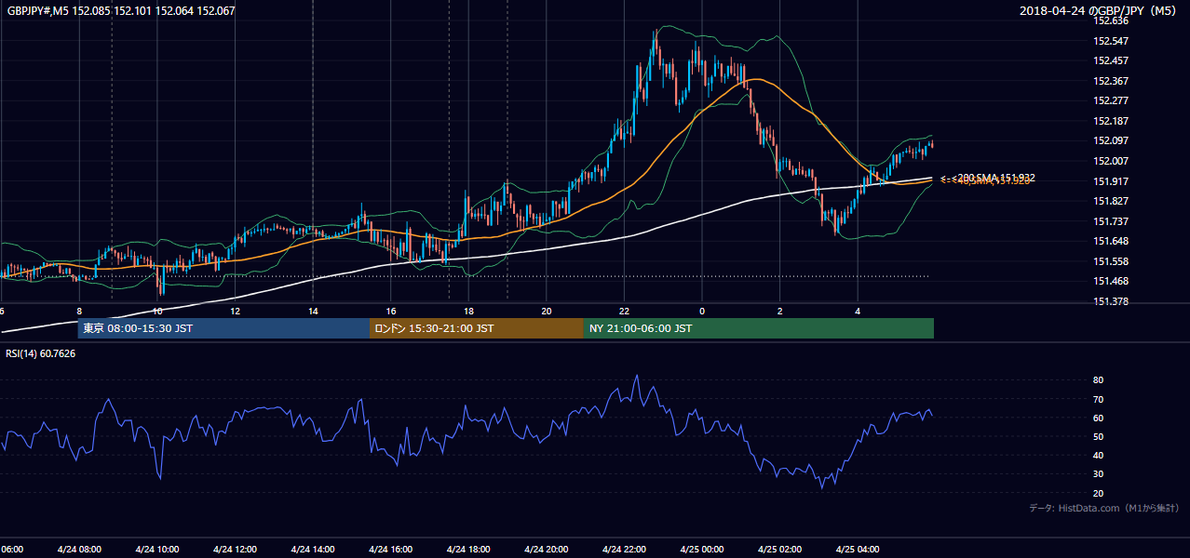Click the RSI scale value 70
The image size is (1190, 558).
1098,399
